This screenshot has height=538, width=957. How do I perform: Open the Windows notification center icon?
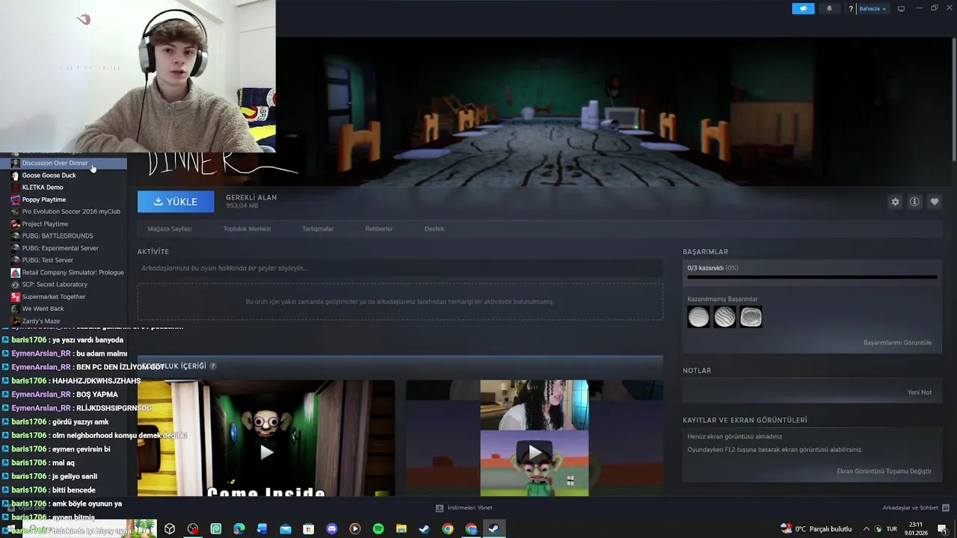pos(943,529)
